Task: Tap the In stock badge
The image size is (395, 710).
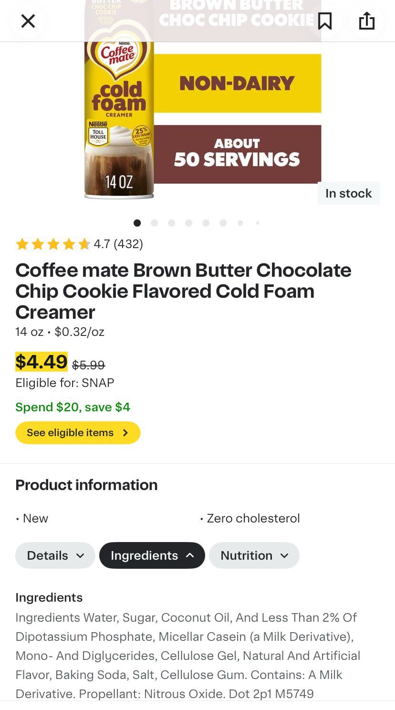Action: pyautogui.click(x=348, y=193)
